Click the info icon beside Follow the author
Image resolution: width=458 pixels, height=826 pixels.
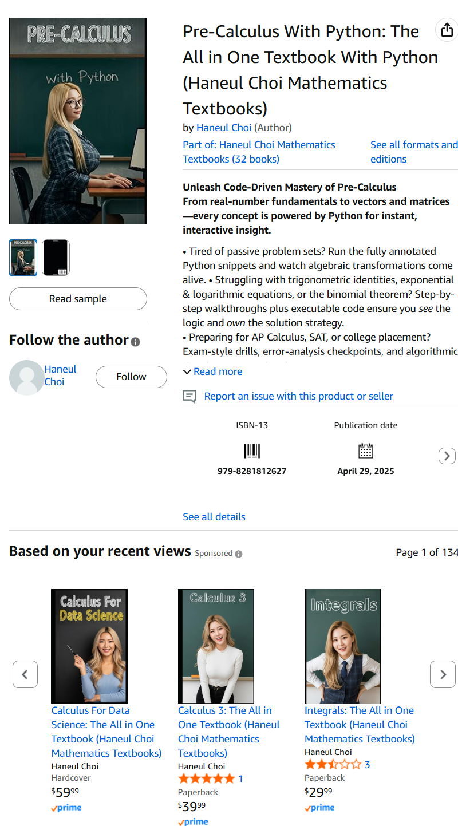coord(135,342)
